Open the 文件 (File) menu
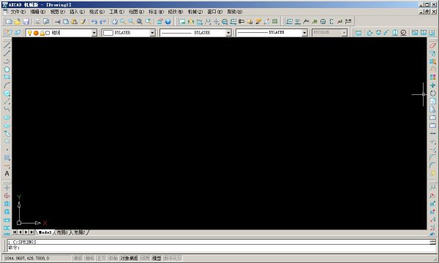Image resolution: width=439 pixels, height=263 pixels. 18,12
